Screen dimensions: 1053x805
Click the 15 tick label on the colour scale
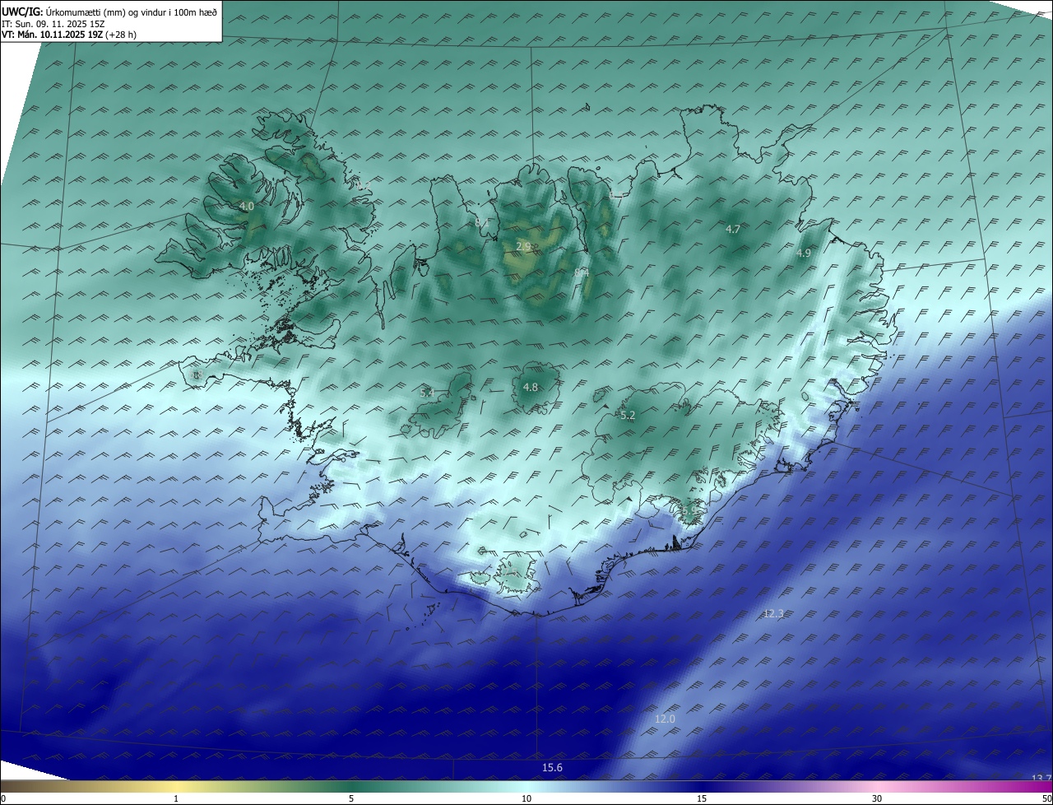pos(702,798)
